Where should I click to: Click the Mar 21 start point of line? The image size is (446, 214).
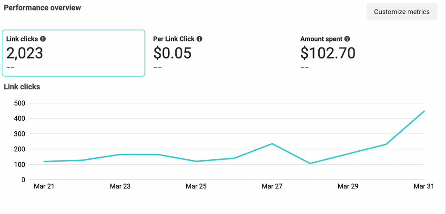tap(44, 162)
